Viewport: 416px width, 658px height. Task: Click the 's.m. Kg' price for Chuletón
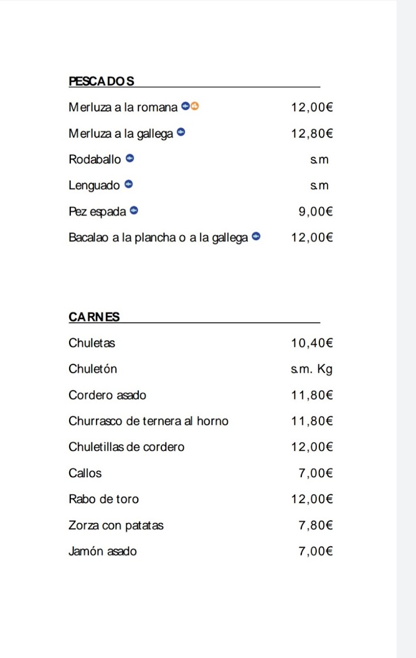(x=312, y=370)
